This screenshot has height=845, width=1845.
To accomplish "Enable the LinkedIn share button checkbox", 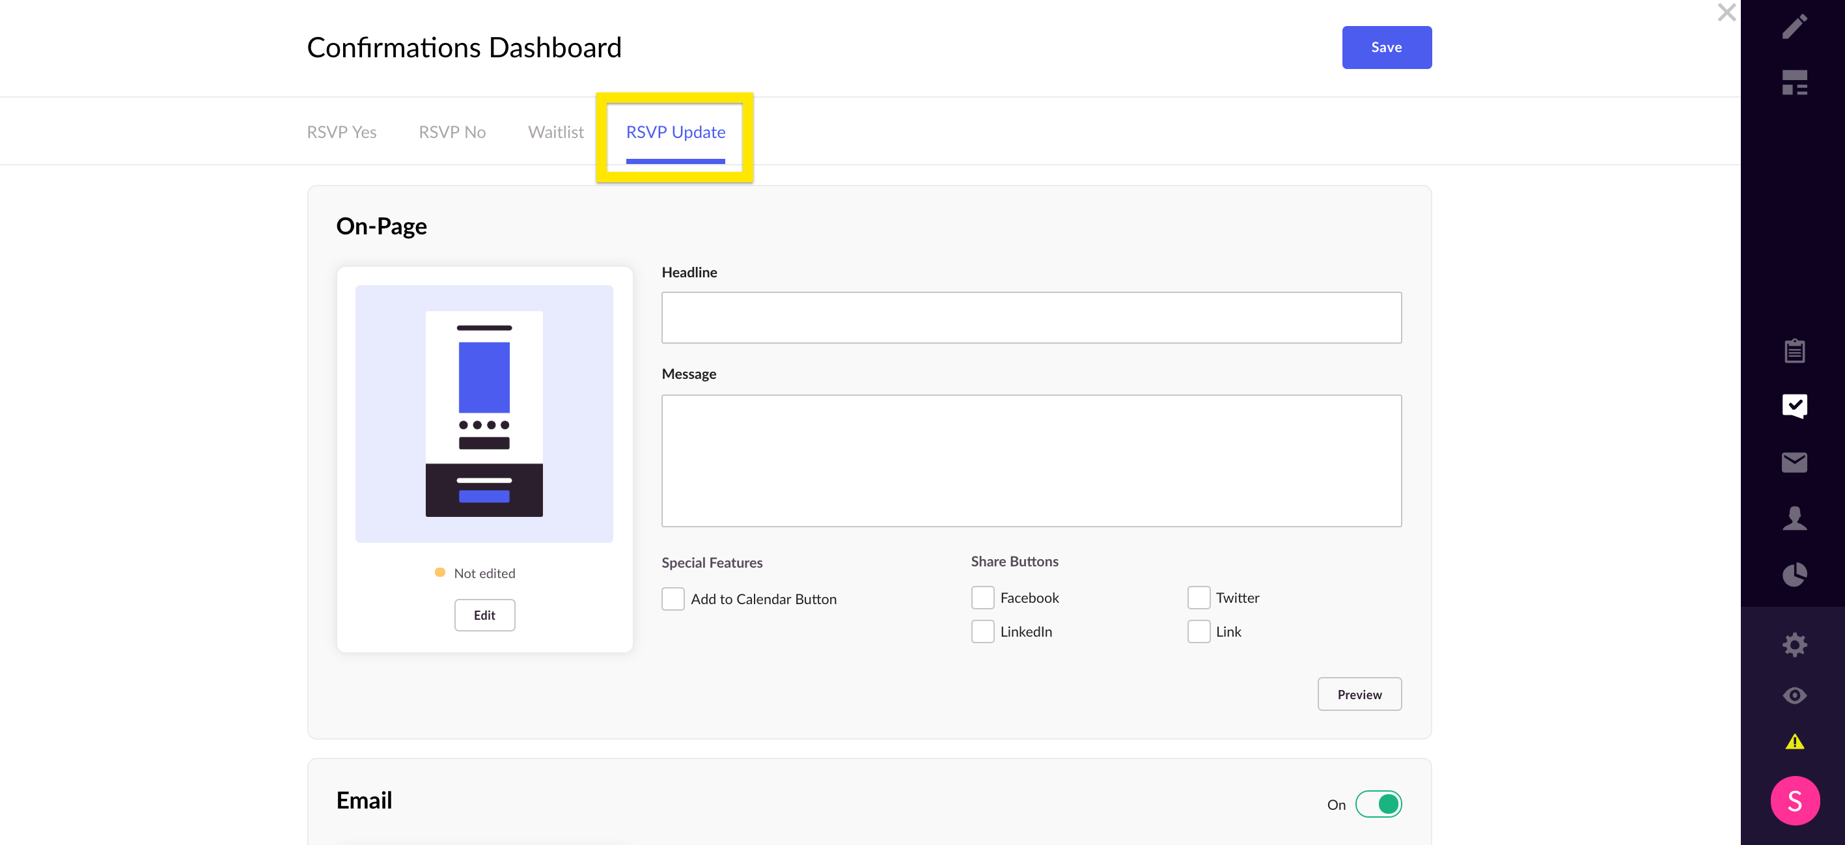I will [x=982, y=631].
